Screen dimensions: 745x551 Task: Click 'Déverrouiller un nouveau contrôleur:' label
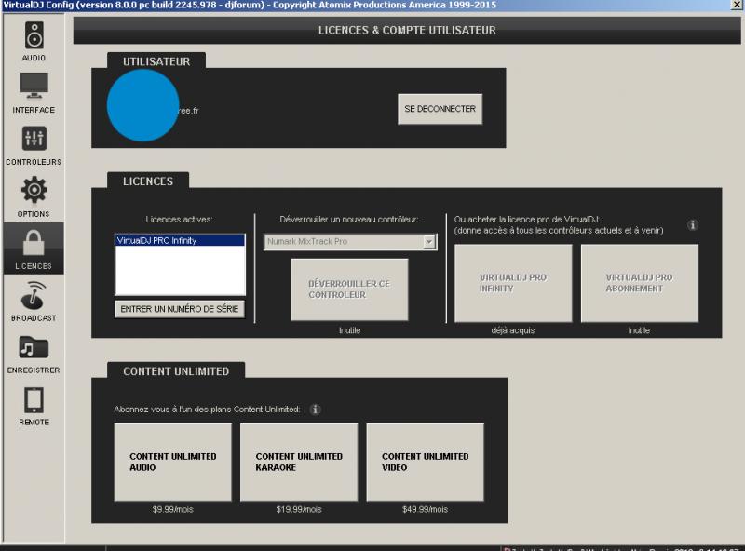point(349,219)
